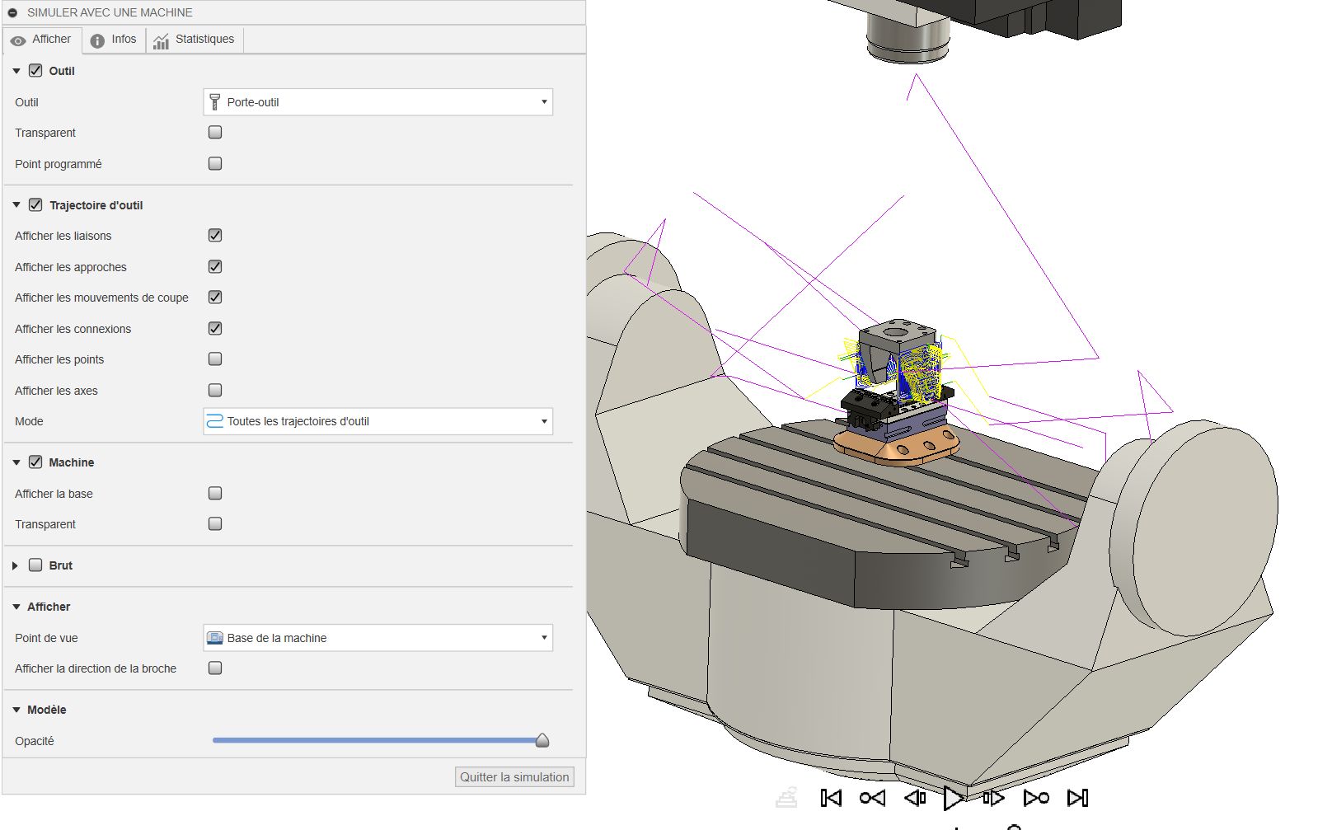Click the Opacité slider handle
The image size is (1332, 830).
[542, 741]
